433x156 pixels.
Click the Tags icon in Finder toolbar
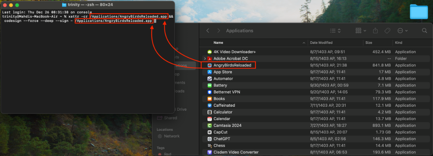coord(388,31)
